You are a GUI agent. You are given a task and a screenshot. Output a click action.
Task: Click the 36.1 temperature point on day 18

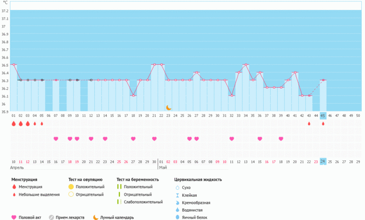[133, 96]
